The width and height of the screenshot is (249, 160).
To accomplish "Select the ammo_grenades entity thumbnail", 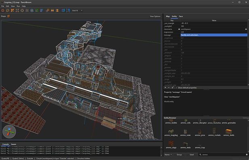I will pos(229,122).
